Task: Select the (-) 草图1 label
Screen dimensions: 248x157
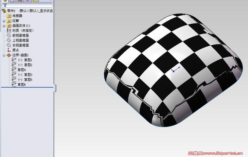Action: point(25,60)
